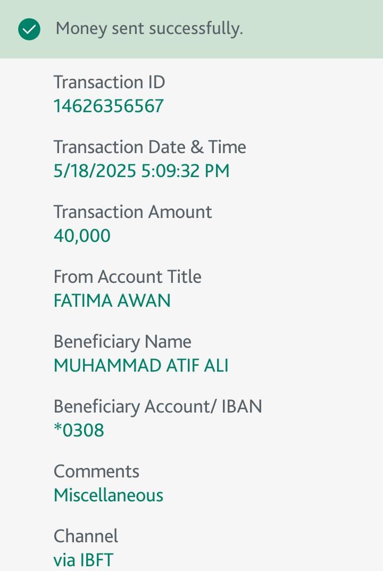Click the 'Miscellaneous' comment value
This screenshot has height=571, width=383.
tap(108, 496)
